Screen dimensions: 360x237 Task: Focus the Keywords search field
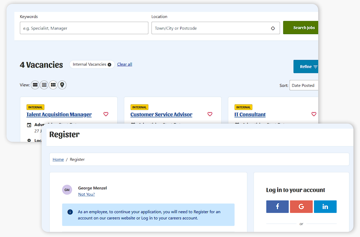[84, 28]
